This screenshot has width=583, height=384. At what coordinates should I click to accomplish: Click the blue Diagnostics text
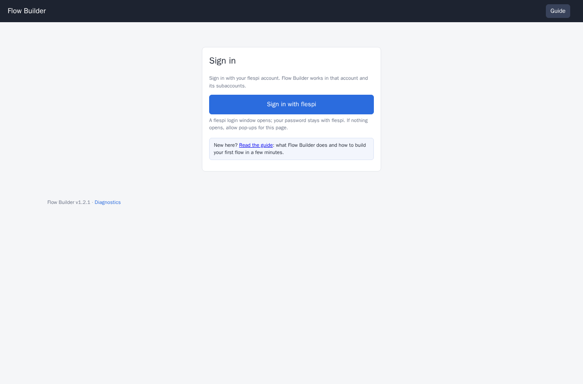108,202
